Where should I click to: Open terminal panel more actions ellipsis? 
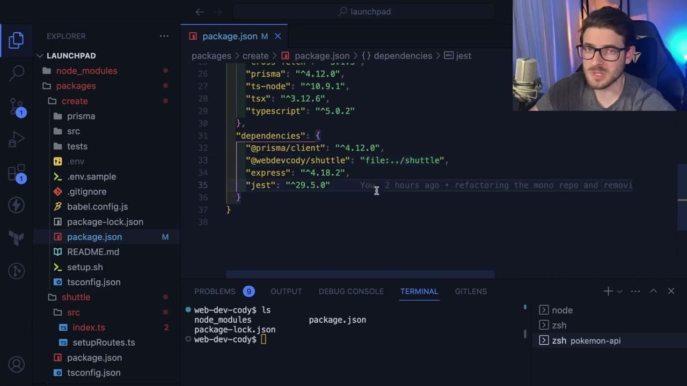coord(635,291)
